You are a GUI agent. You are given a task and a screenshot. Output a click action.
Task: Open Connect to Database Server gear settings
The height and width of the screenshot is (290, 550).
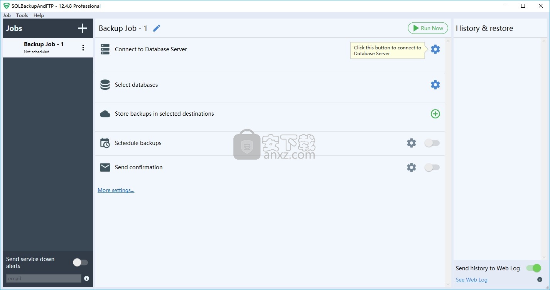pyautogui.click(x=435, y=49)
